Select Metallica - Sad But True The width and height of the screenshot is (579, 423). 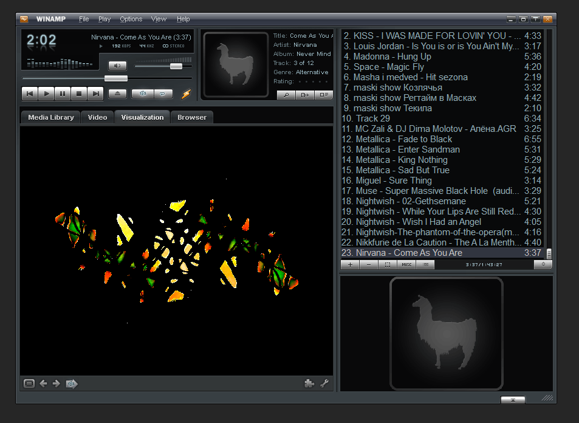click(442, 170)
